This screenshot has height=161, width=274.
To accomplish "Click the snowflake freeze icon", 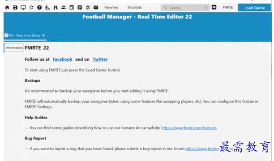I will 88,8.
